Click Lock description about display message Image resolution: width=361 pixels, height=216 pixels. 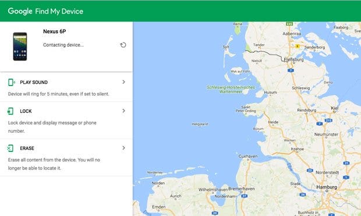[52, 127]
